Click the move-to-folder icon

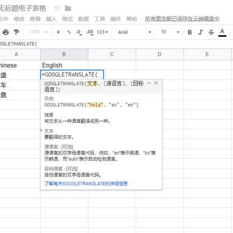(x=68, y=9)
